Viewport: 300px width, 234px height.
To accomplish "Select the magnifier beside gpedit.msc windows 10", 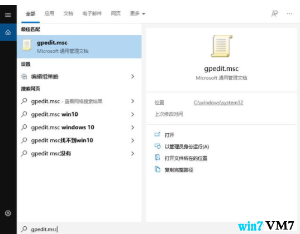I will [24, 127].
